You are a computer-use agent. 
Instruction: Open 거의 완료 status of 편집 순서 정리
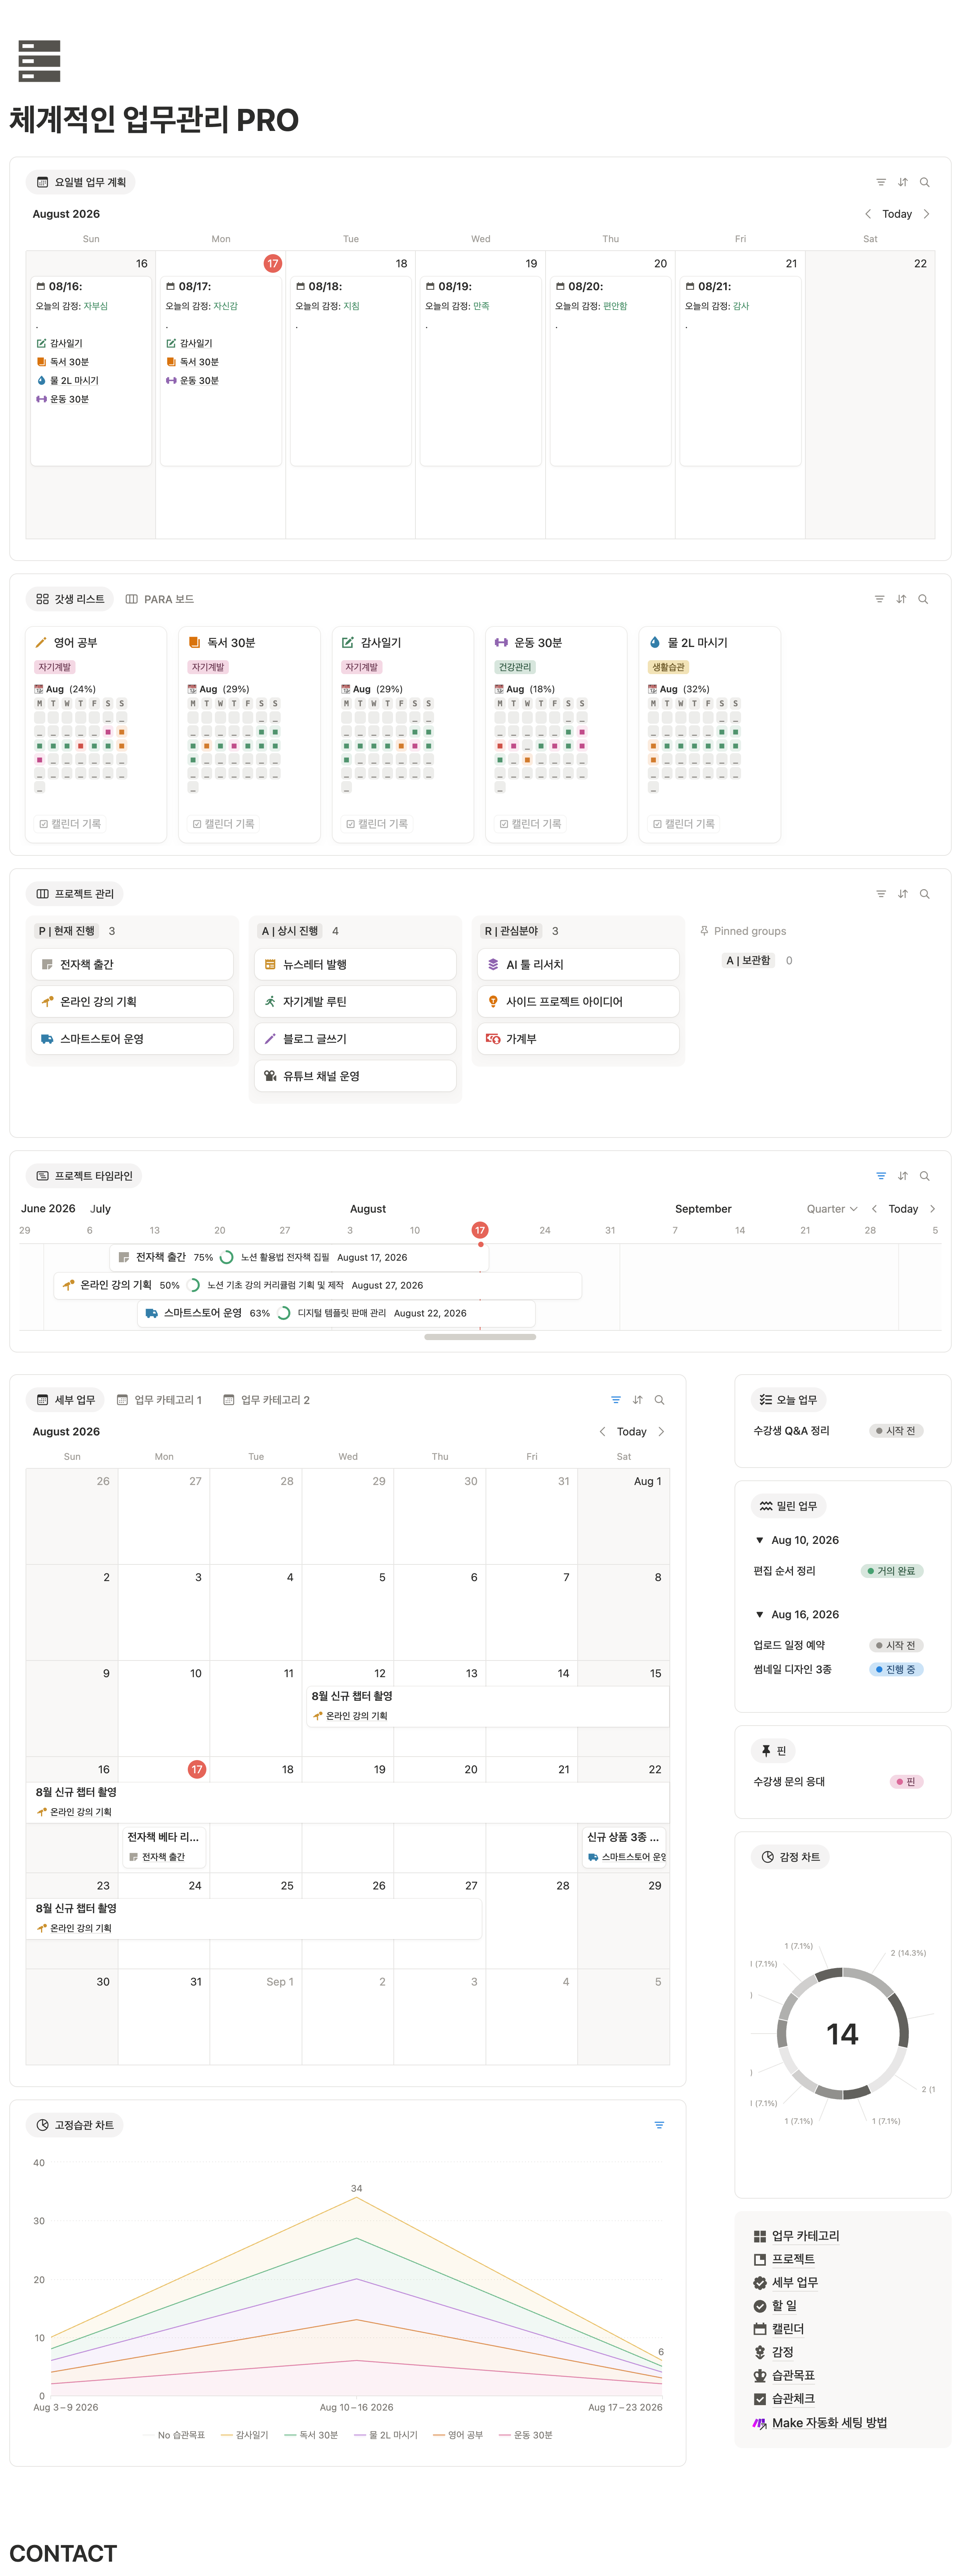(892, 1571)
